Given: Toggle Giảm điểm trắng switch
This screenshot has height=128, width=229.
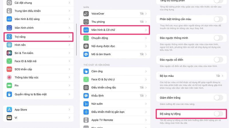Looking at the screenshot, I should coord(218,98).
